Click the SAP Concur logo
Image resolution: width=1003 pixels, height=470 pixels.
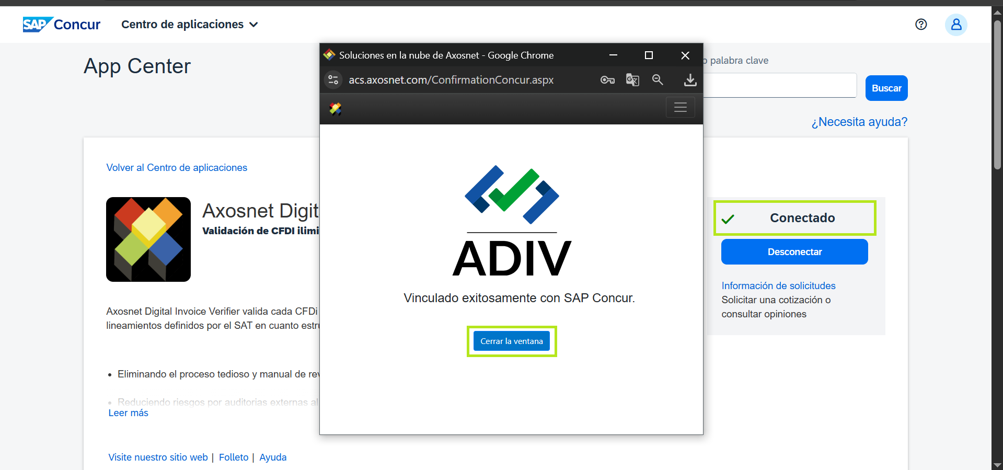(x=61, y=25)
